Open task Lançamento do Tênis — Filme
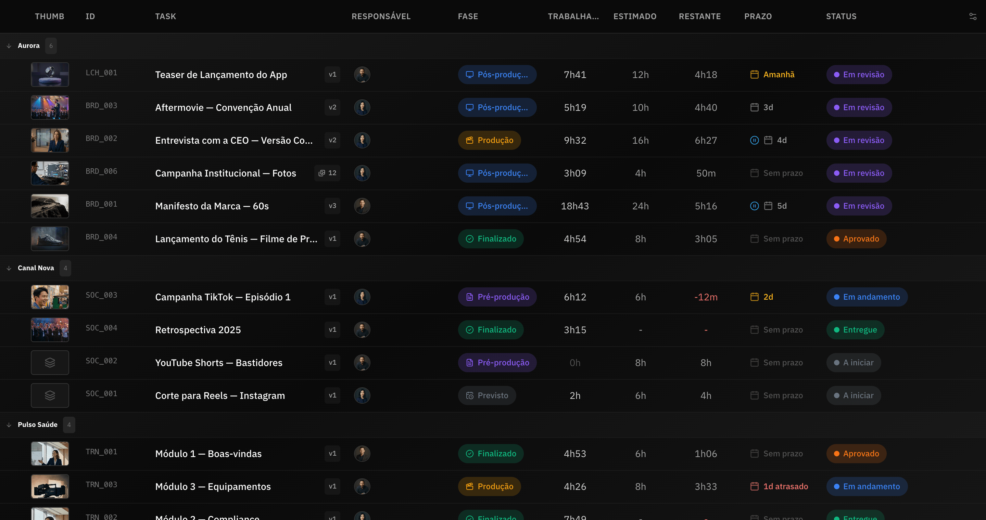 click(236, 239)
